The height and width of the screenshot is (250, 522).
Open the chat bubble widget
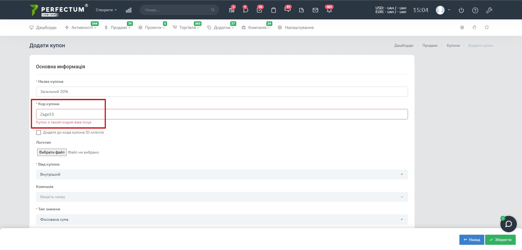tap(508, 224)
